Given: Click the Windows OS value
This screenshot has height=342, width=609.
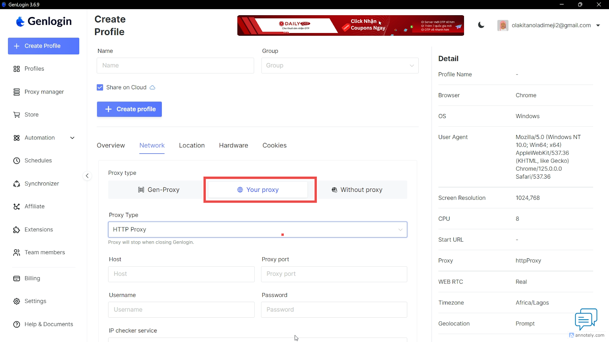Looking at the screenshot, I should pos(528,116).
